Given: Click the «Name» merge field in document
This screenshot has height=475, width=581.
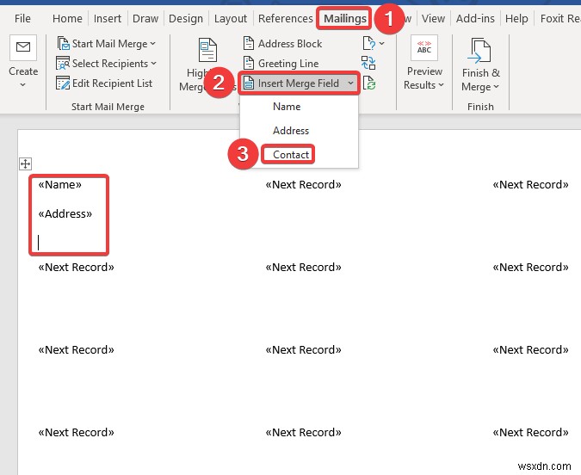Looking at the screenshot, I should coord(60,184).
